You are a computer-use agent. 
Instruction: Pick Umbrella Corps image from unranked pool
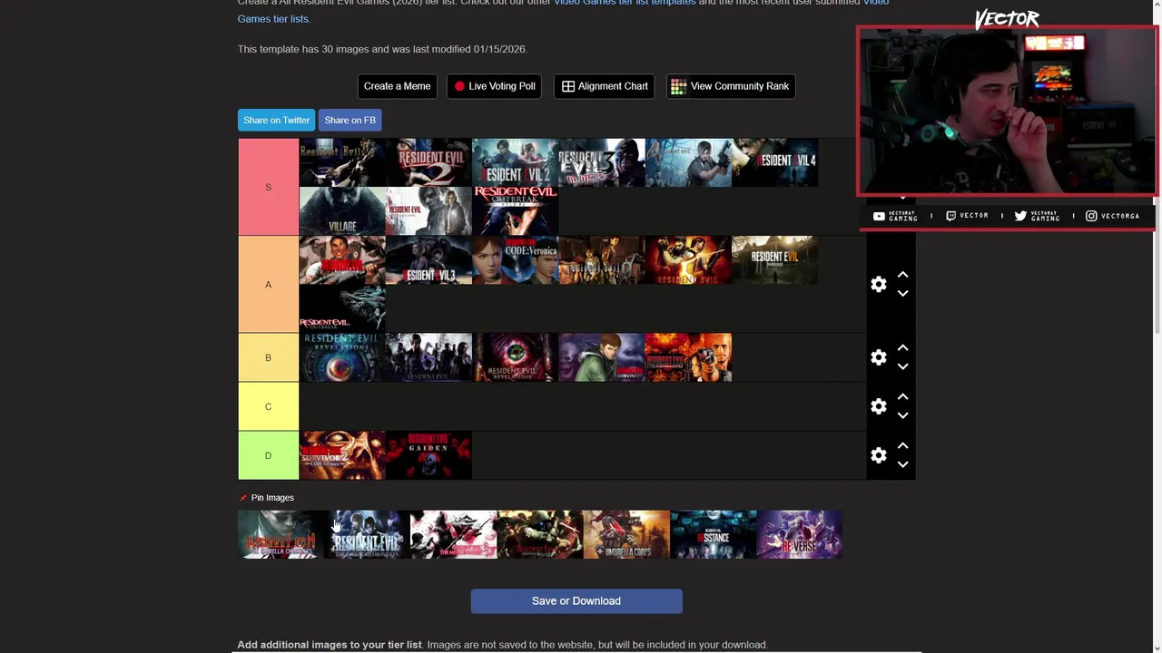point(626,534)
